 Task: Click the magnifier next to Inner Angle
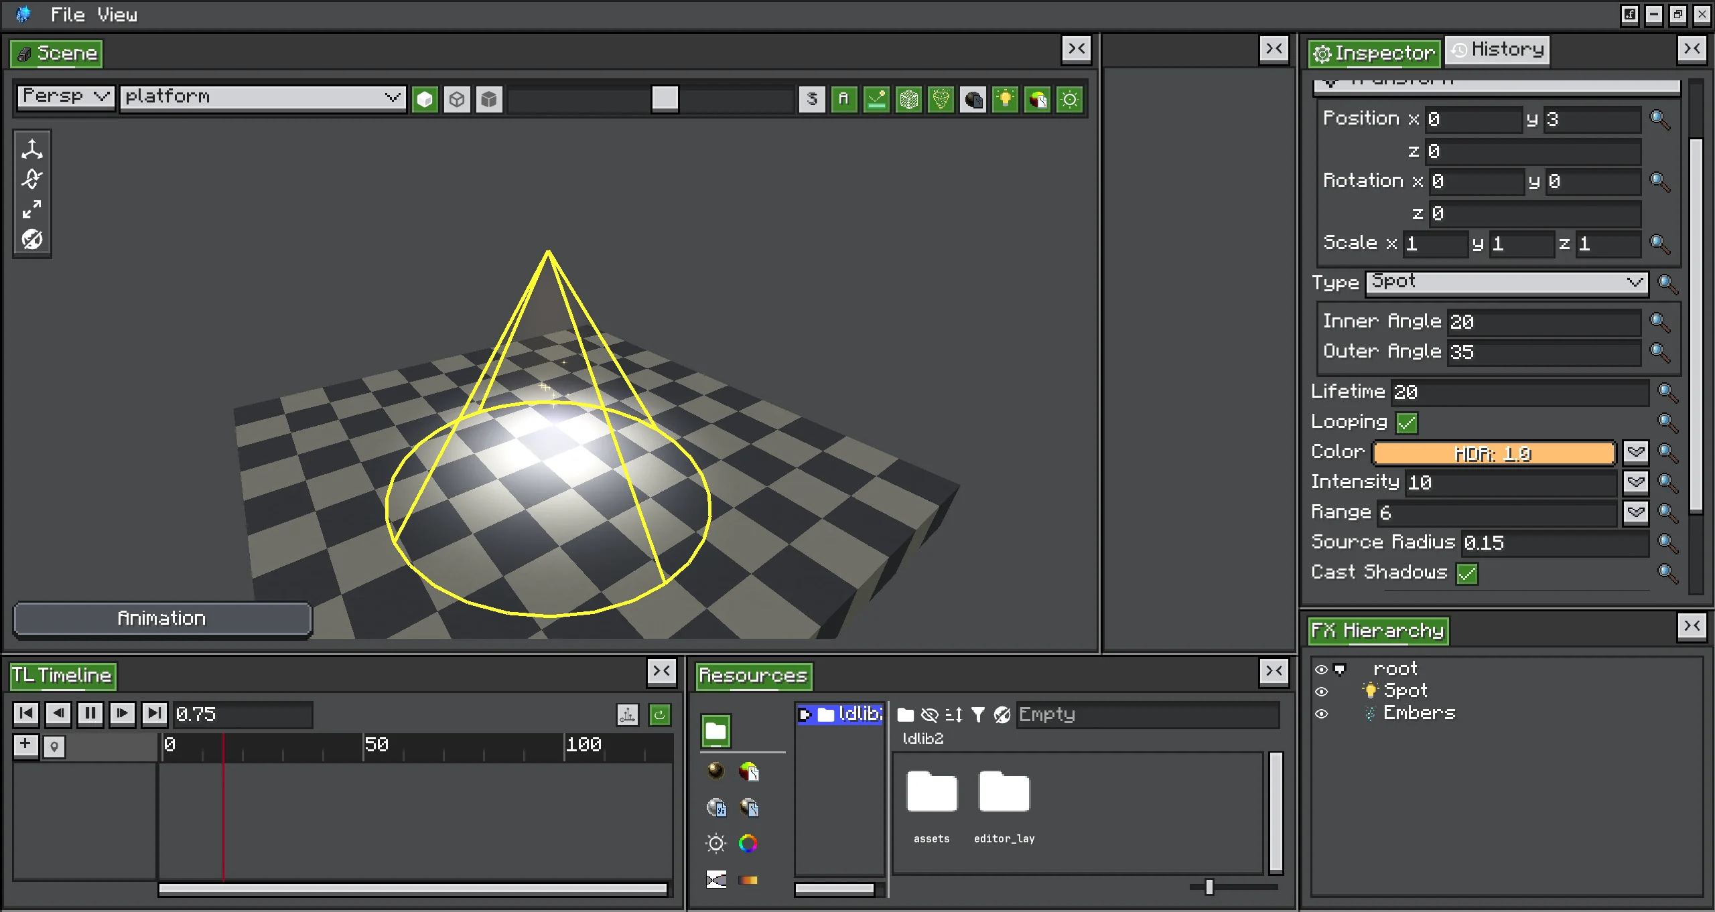pos(1660,322)
